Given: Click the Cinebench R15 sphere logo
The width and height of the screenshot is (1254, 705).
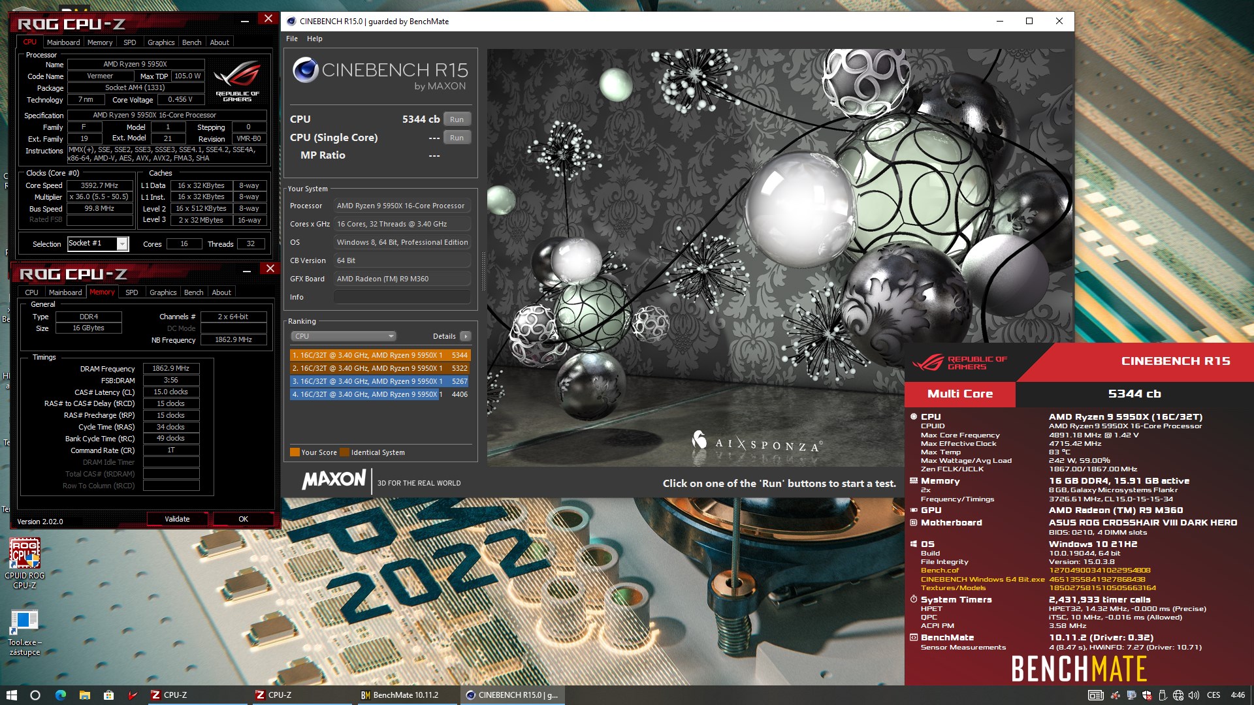Looking at the screenshot, I should click(x=305, y=70).
